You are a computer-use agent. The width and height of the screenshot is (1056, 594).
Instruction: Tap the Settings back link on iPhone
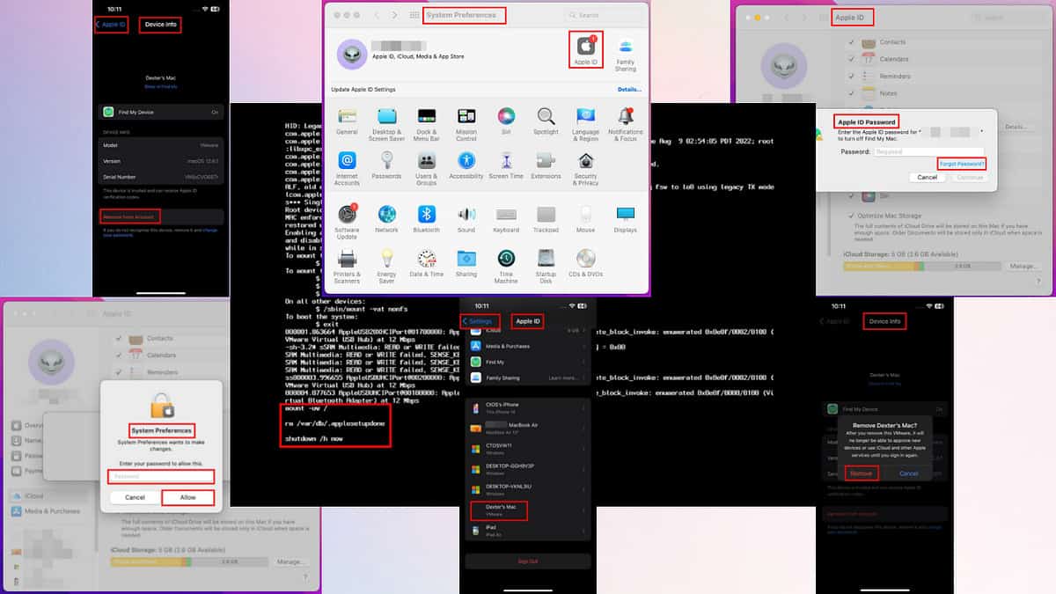point(480,321)
